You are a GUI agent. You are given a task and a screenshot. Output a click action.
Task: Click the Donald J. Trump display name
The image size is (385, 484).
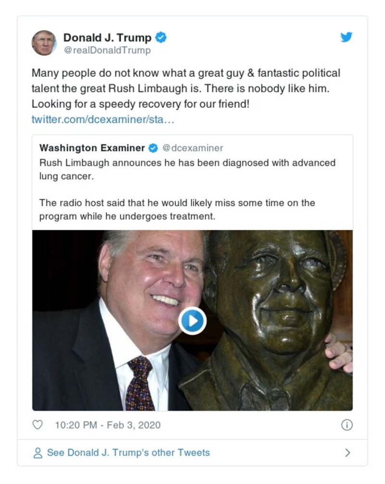tap(107, 38)
